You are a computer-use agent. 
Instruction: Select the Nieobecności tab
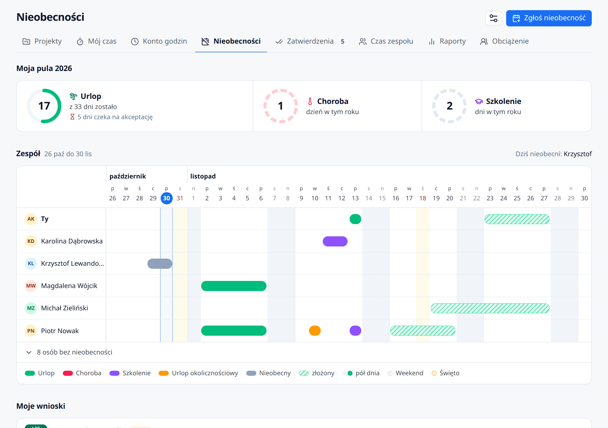231,41
